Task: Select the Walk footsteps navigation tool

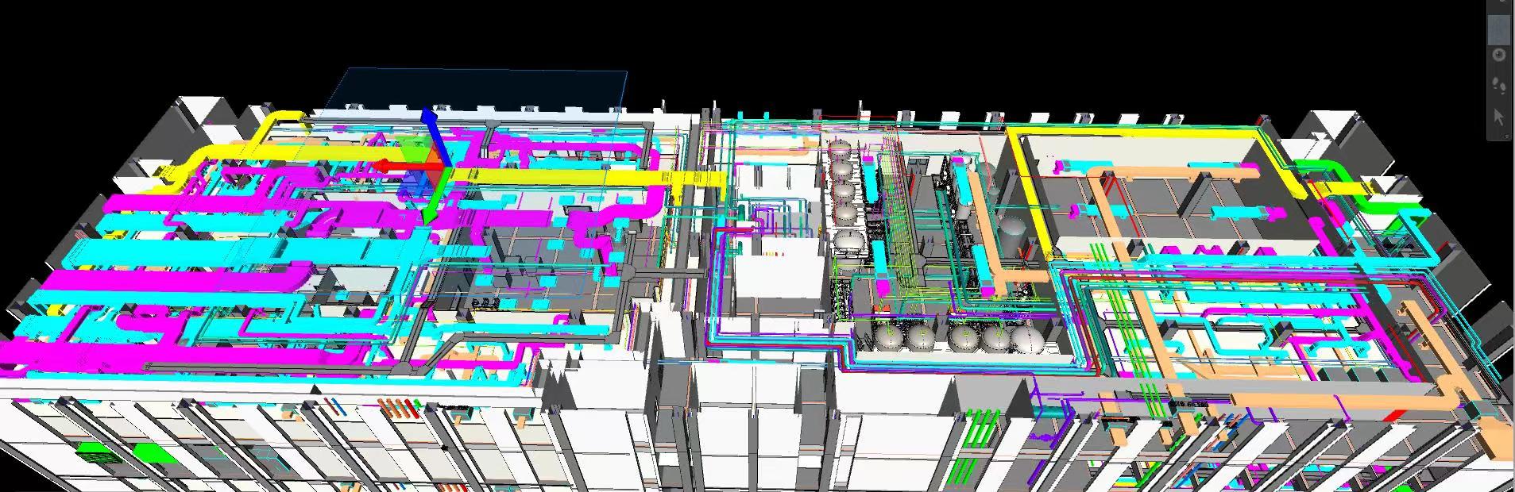Action: point(1499,84)
